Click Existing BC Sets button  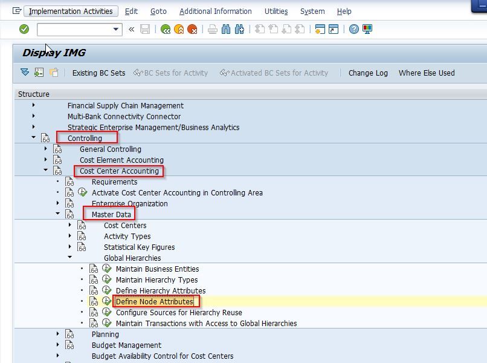click(98, 73)
